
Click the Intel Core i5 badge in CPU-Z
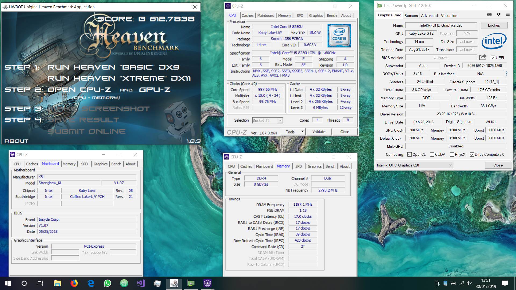[339, 35]
